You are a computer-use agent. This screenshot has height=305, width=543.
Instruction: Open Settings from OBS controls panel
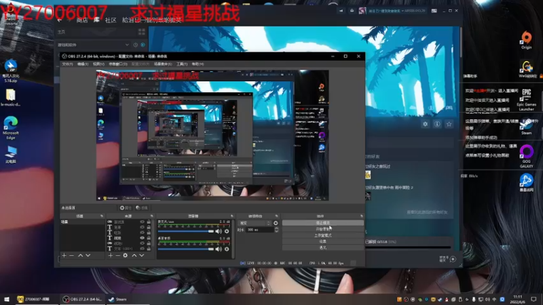pyautogui.click(x=323, y=242)
